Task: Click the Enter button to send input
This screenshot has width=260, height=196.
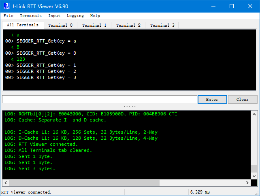Action: pos(212,99)
